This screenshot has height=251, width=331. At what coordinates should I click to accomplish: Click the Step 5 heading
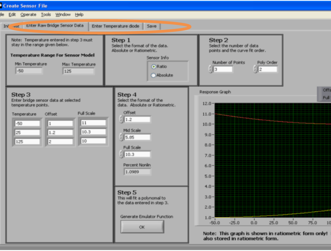tap(127, 193)
